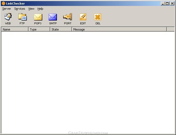This screenshot has height=135, width=176.
Task: Add a PORT check
Action: tap(68, 19)
